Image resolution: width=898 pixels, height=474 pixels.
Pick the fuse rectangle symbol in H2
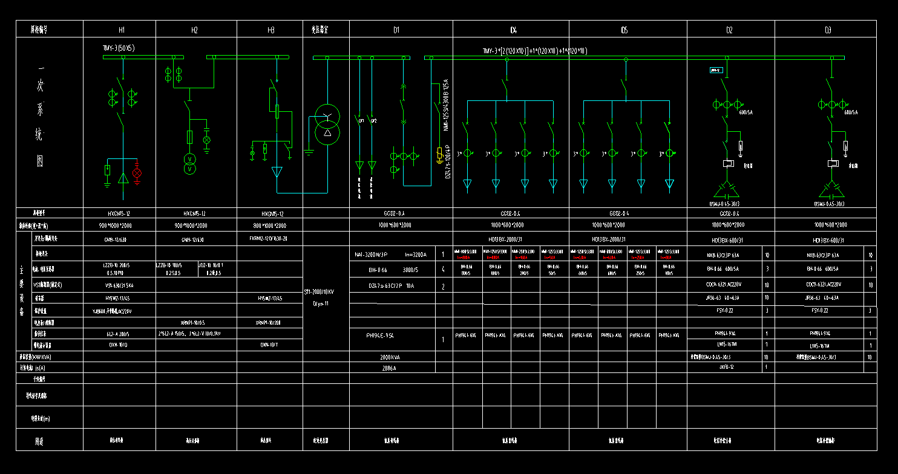point(189,137)
